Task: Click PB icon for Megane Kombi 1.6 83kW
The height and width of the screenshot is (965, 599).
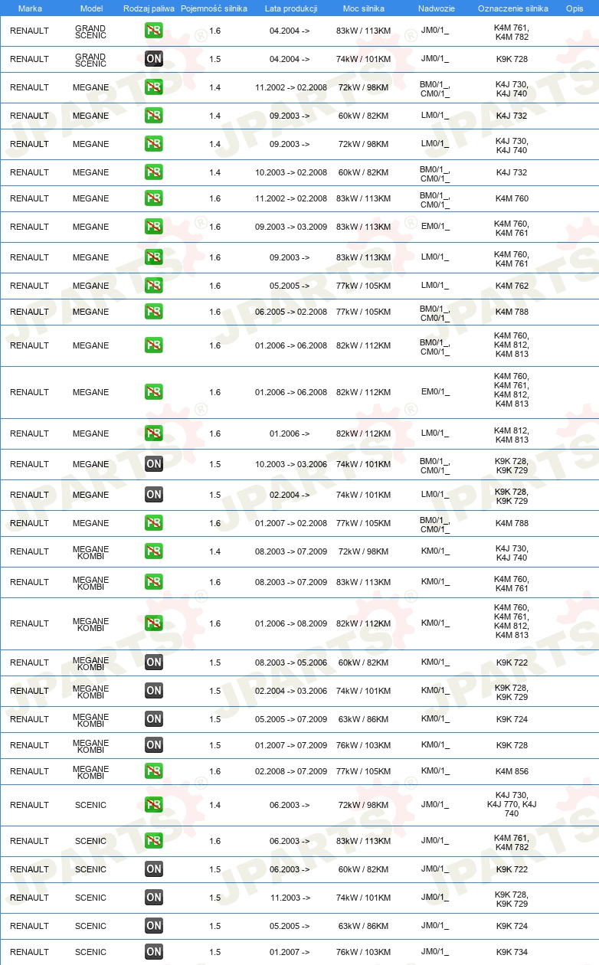Action: (153, 582)
